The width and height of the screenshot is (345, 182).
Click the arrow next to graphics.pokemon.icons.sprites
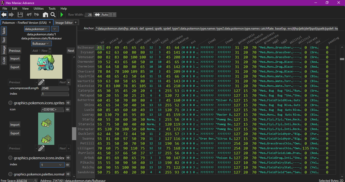68,103
